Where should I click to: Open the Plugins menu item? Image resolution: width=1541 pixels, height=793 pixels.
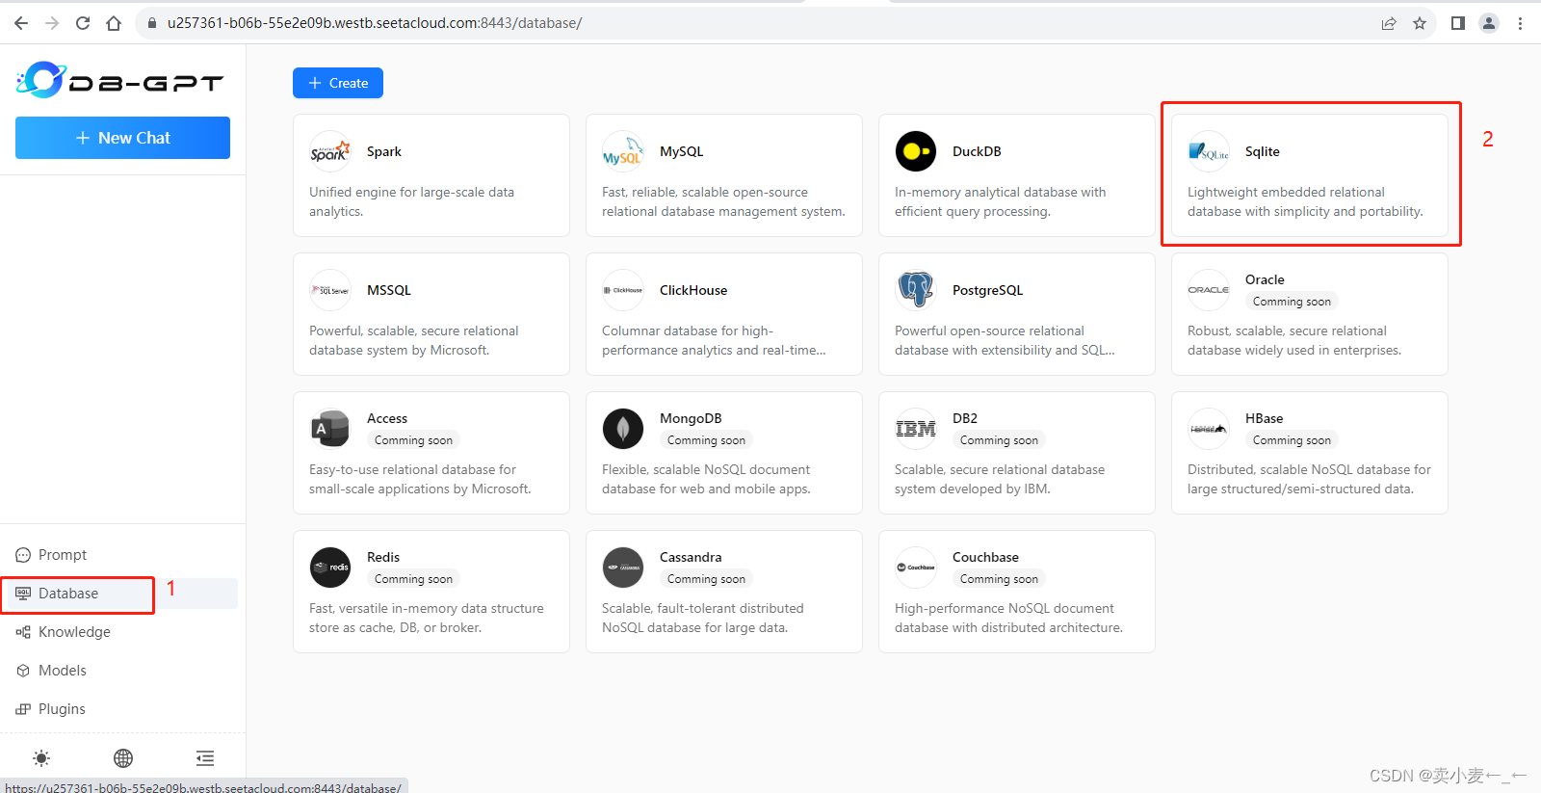122,709
